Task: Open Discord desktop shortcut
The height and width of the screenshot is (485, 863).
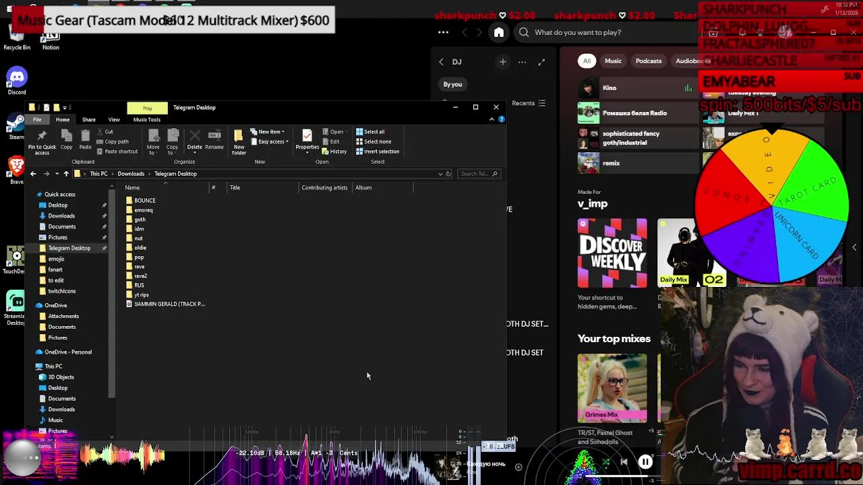Action: click(x=17, y=82)
